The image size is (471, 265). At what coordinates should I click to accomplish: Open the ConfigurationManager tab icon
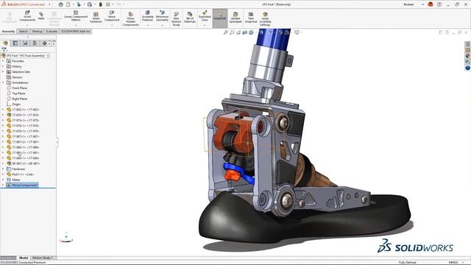point(25,43)
